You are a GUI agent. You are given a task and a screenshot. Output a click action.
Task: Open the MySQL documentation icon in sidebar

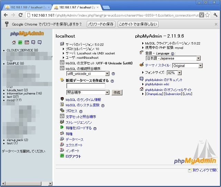[40, 42]
